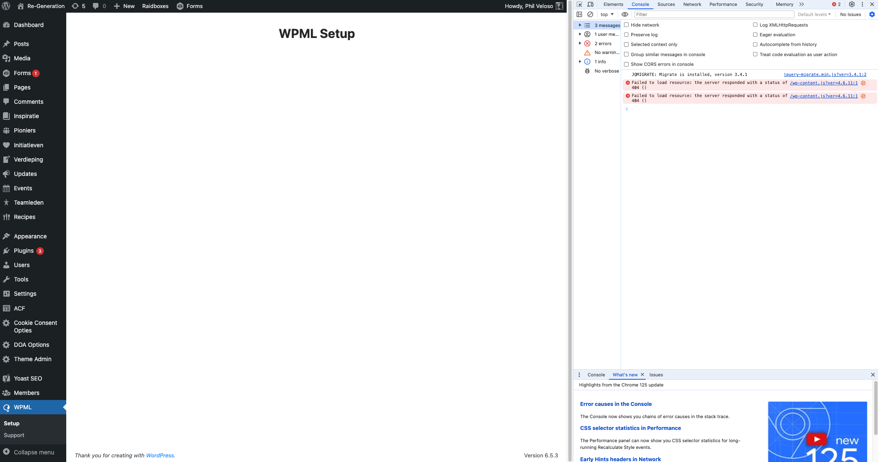The width and height of the screenshot is (878, 462).
Task: Open the WordPress logo menu
Action: pyautogui.click(x=6, y=6)
